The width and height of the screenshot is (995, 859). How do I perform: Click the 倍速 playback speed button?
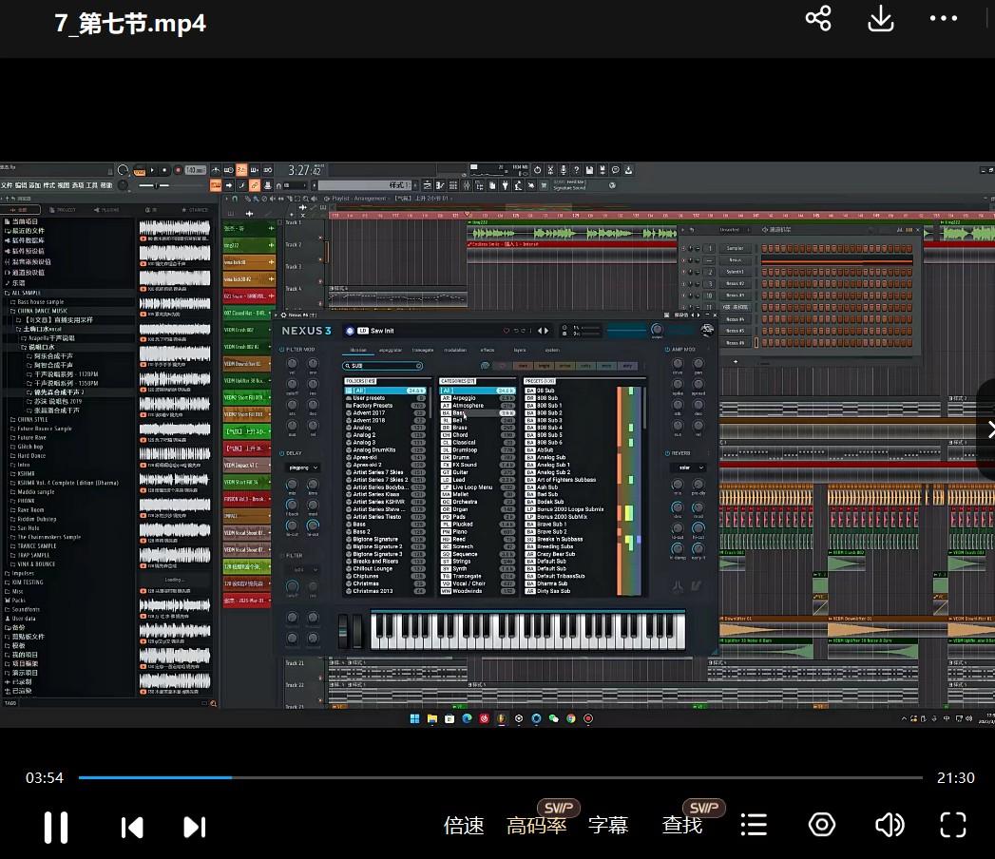[x=464, y=826]
